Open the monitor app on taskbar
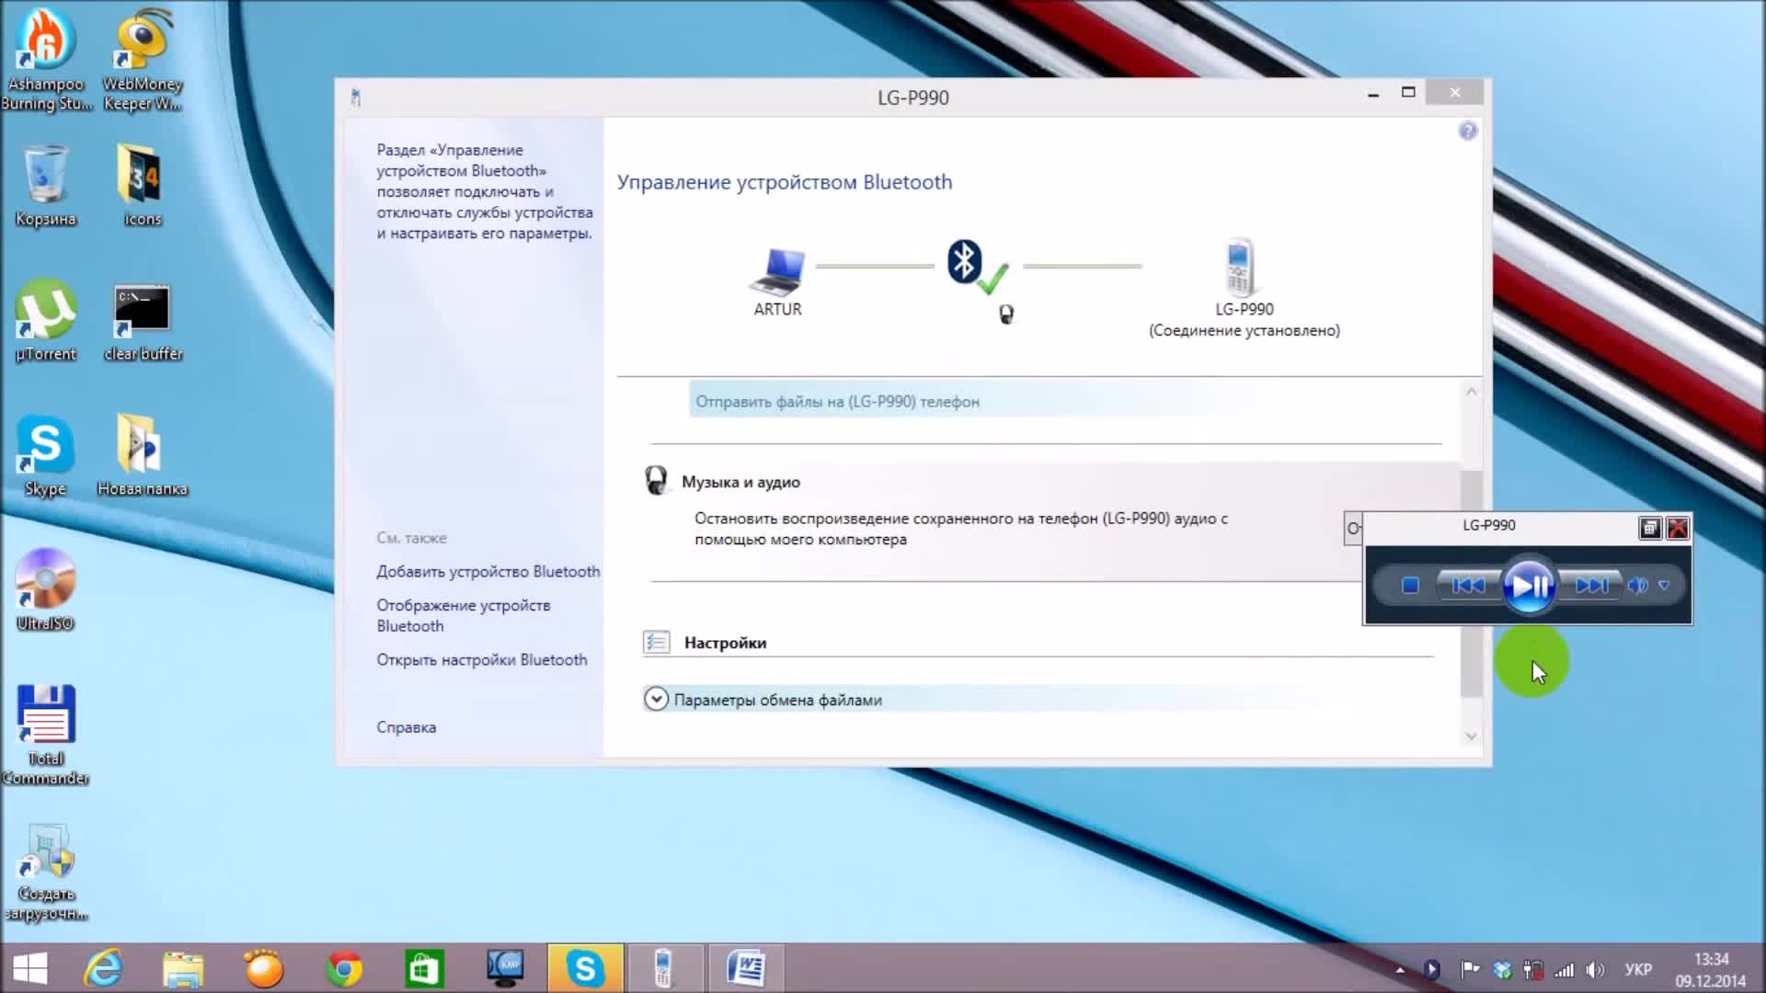Image resolution: width=1766 pixels, height=993 pixels. click(505, 969)
